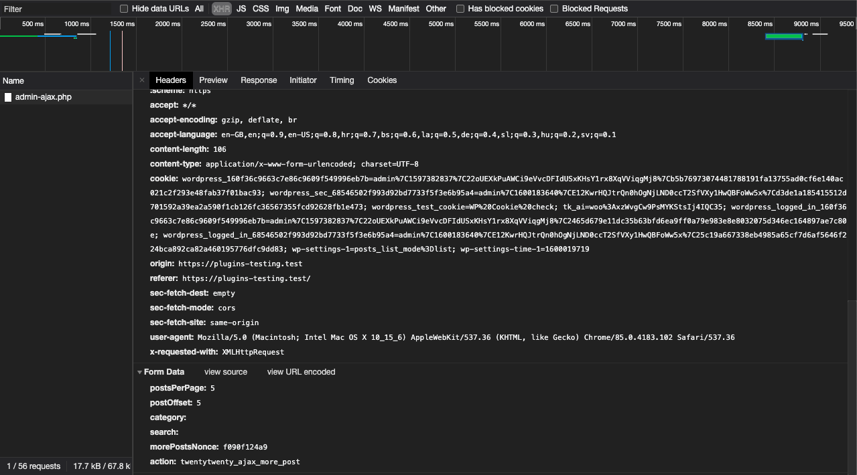Filter requests by Manifest
Screen dimensions: 857x475
(x=403, y=9)
